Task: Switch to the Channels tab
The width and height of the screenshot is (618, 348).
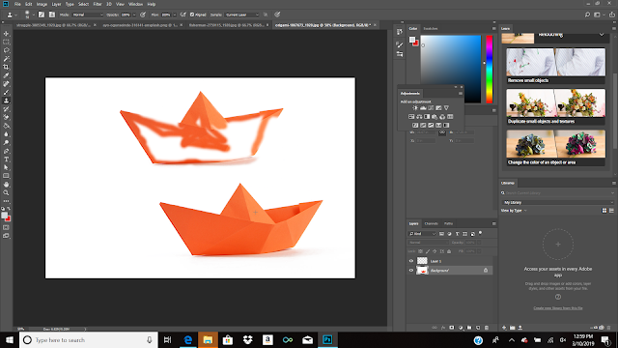Action: coord(432,223)
